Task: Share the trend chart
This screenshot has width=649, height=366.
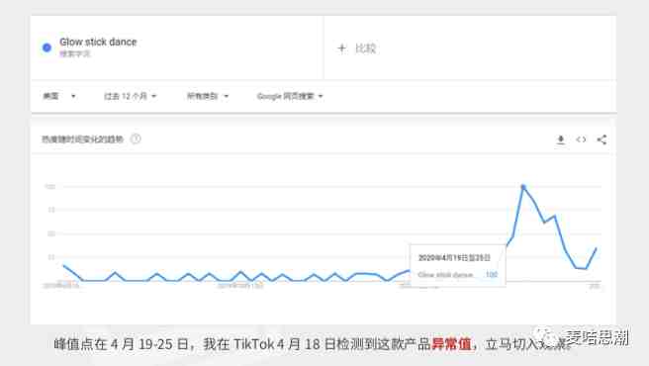Action: point(602,139)
